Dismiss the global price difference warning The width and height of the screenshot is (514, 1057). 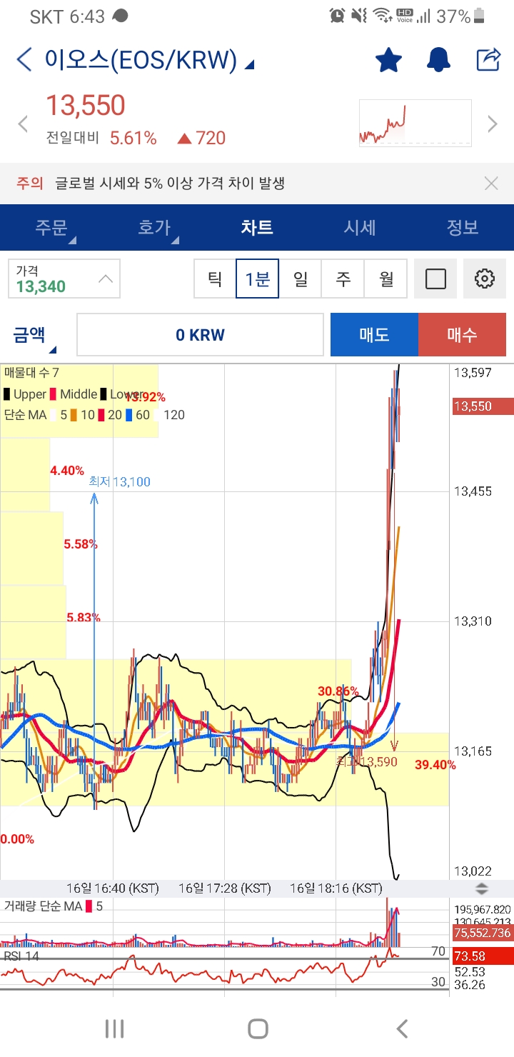[491, 184]
